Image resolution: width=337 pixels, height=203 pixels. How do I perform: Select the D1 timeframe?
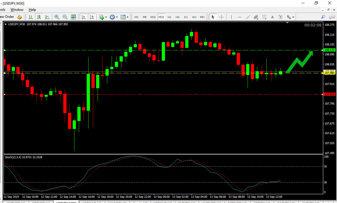point(186,17)
